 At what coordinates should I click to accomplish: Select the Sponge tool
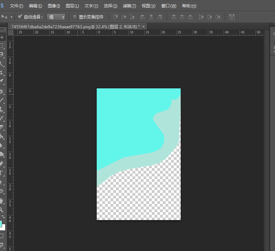coord(2,154)
